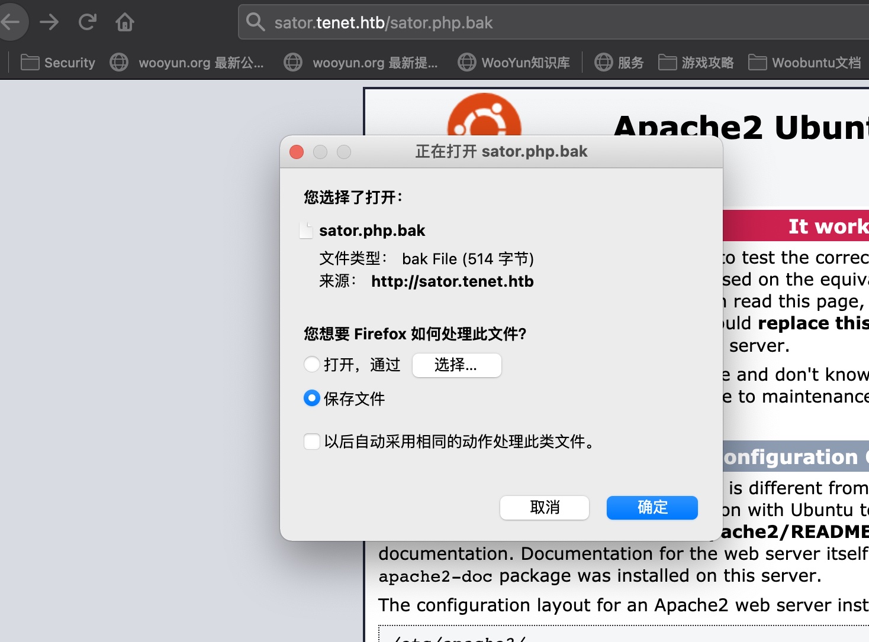Open the WooYun知识库 bookmark

[514, 62]
